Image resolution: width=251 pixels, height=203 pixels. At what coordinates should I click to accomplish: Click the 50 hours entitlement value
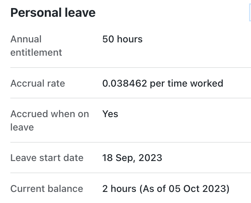tap(122, 39)
